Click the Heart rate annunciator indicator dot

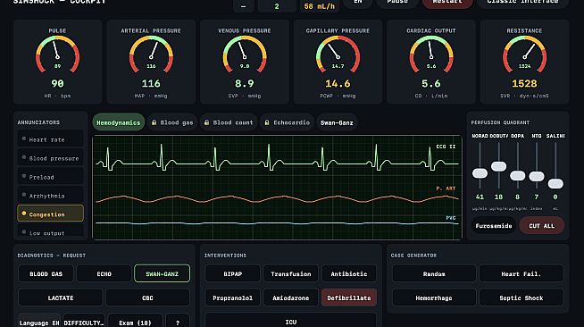pos(24,138)
